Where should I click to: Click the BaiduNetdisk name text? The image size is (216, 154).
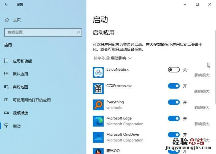tap(117, 69)
